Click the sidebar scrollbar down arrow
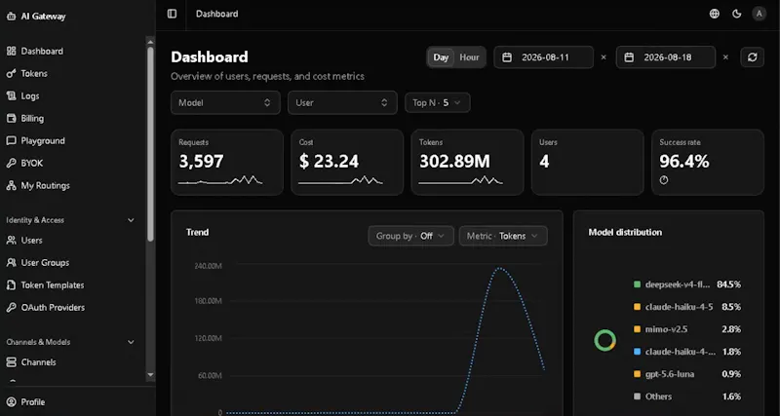The width and height of the screenshot is (780, 416). [x=150, y=374]
